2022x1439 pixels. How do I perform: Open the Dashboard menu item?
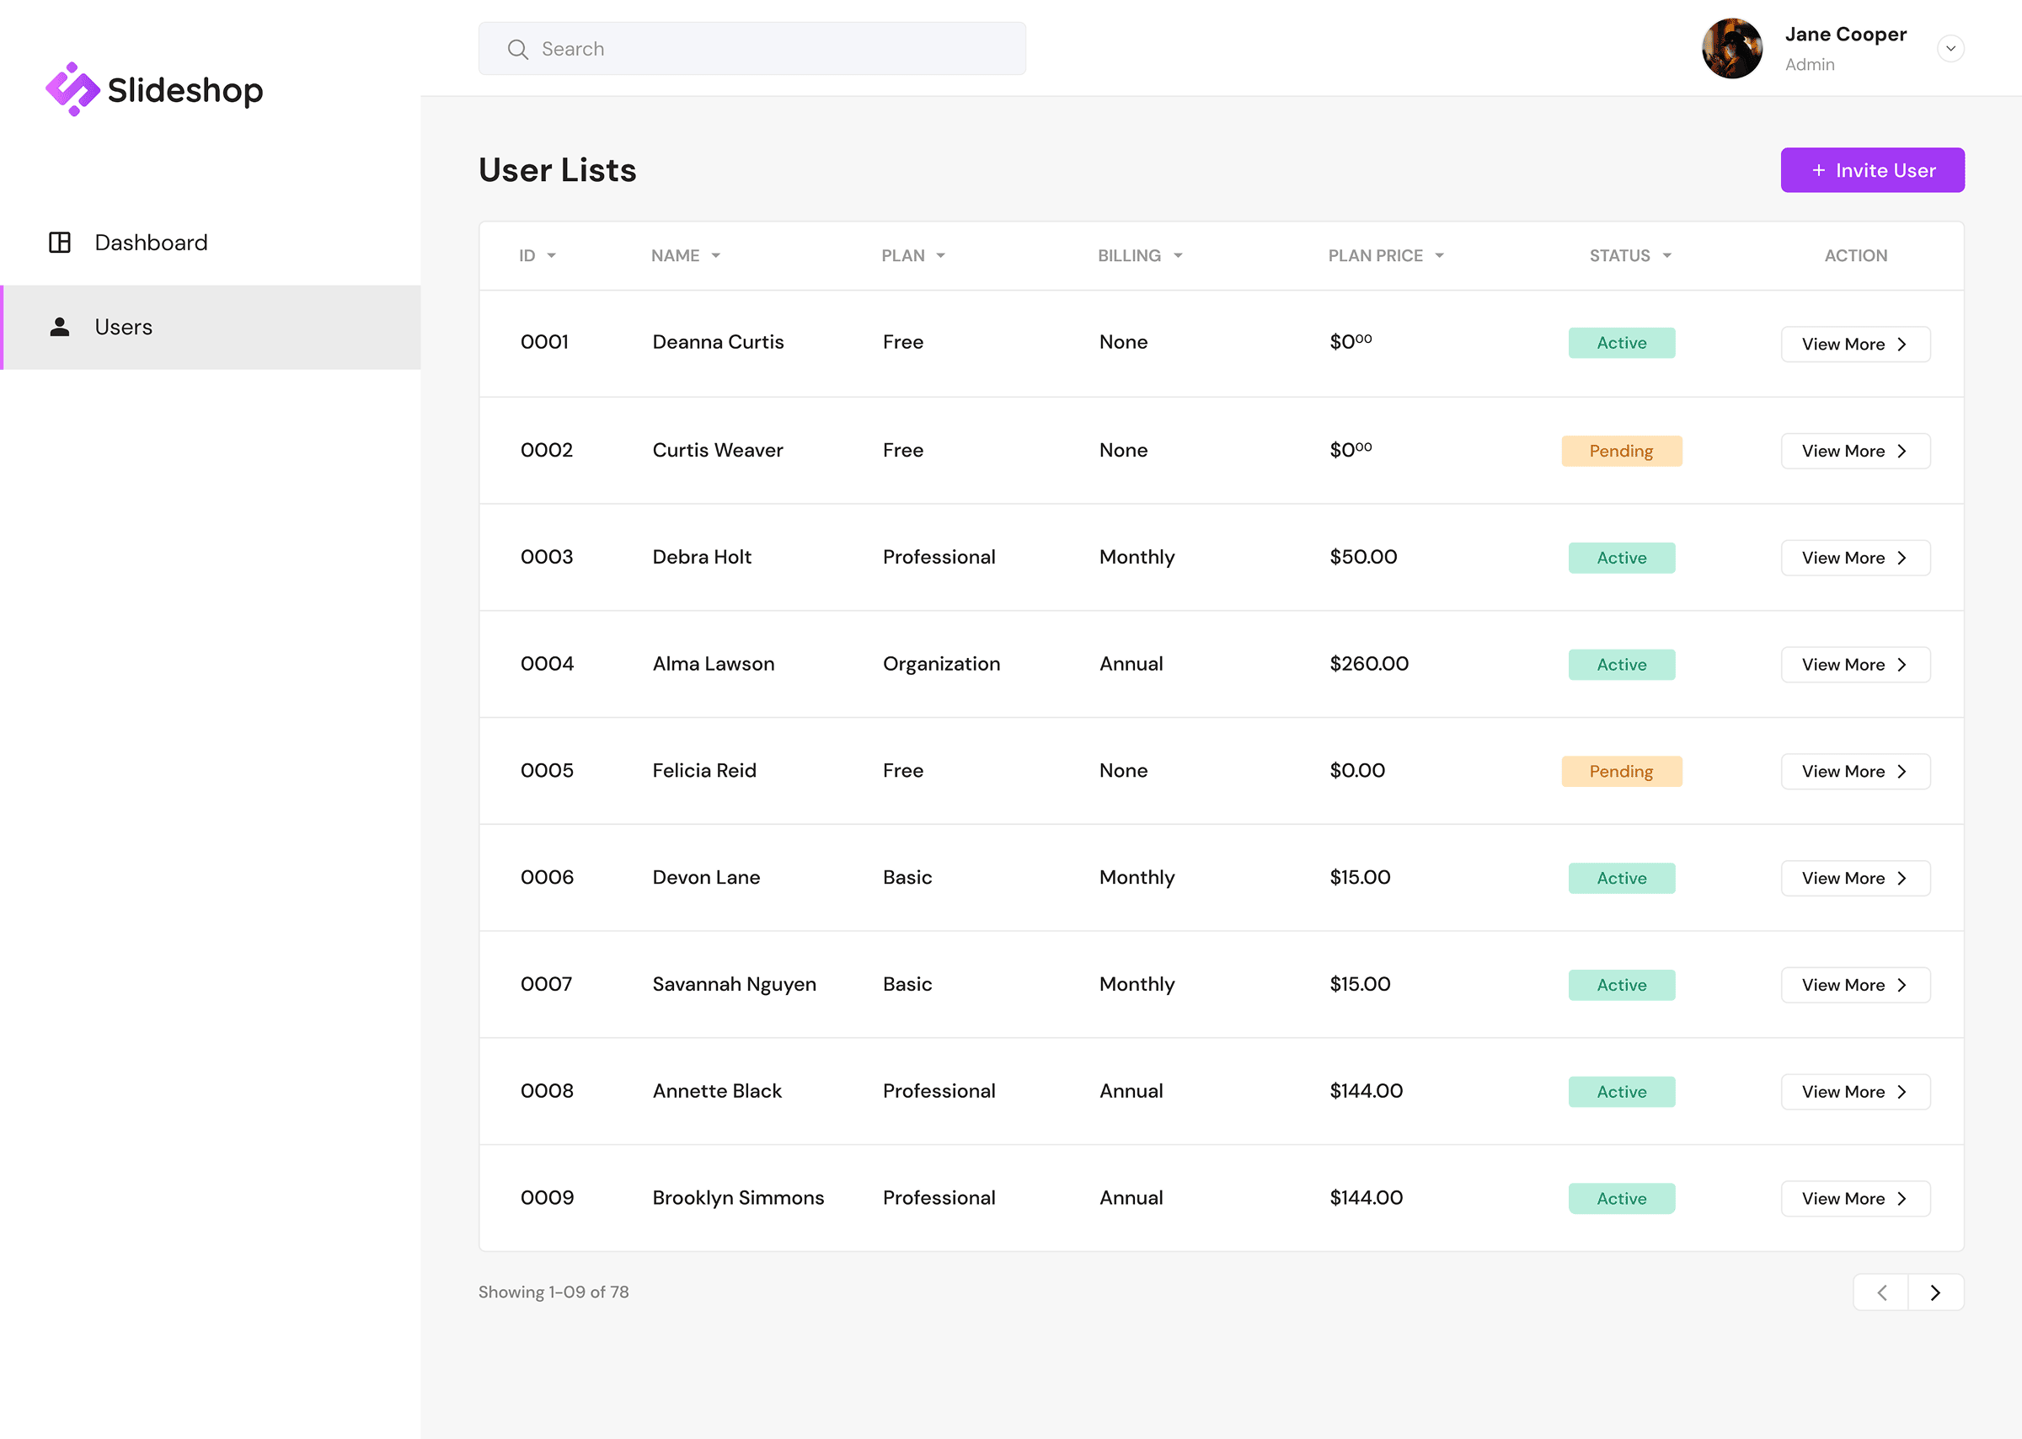[151, 242]
